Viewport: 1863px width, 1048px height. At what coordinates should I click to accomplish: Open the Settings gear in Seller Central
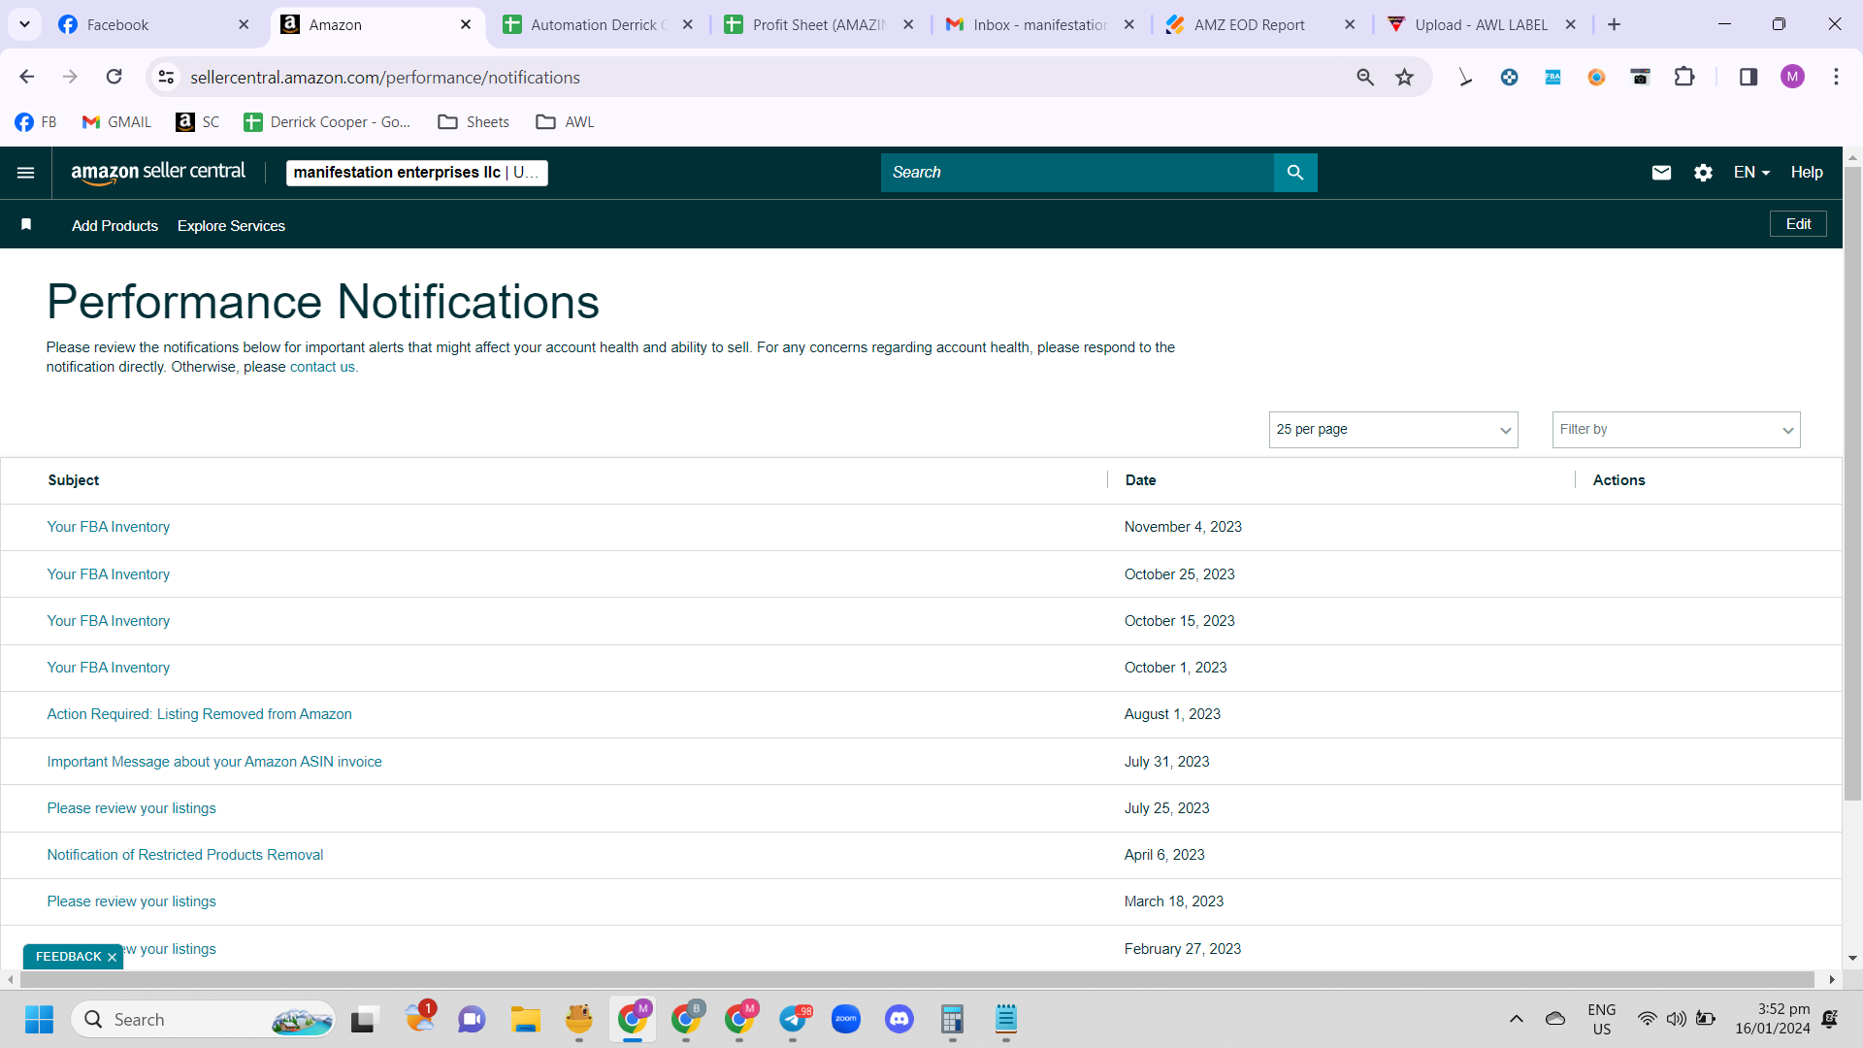point(1703,173)
